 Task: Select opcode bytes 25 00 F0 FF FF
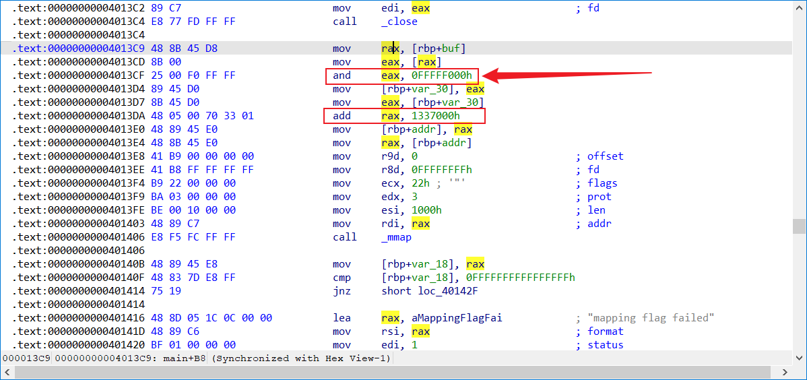(x=193, y=75)
